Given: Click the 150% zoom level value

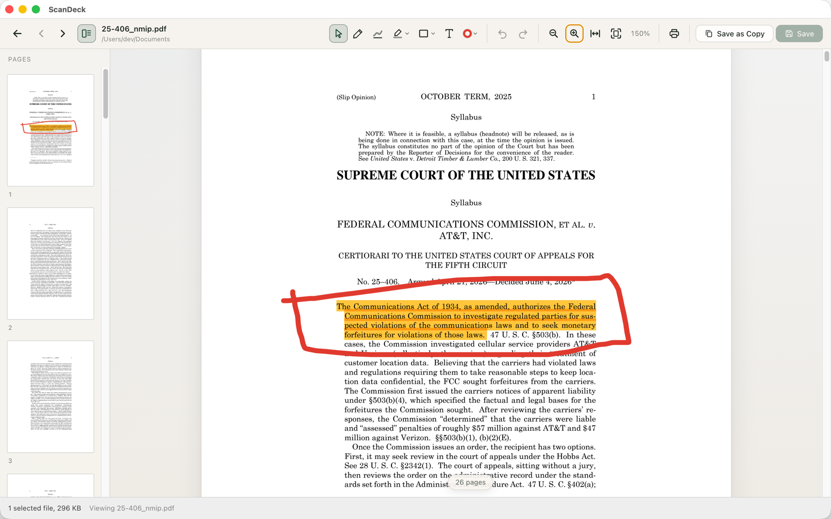Looking at the screenshot, I should 640,34.
